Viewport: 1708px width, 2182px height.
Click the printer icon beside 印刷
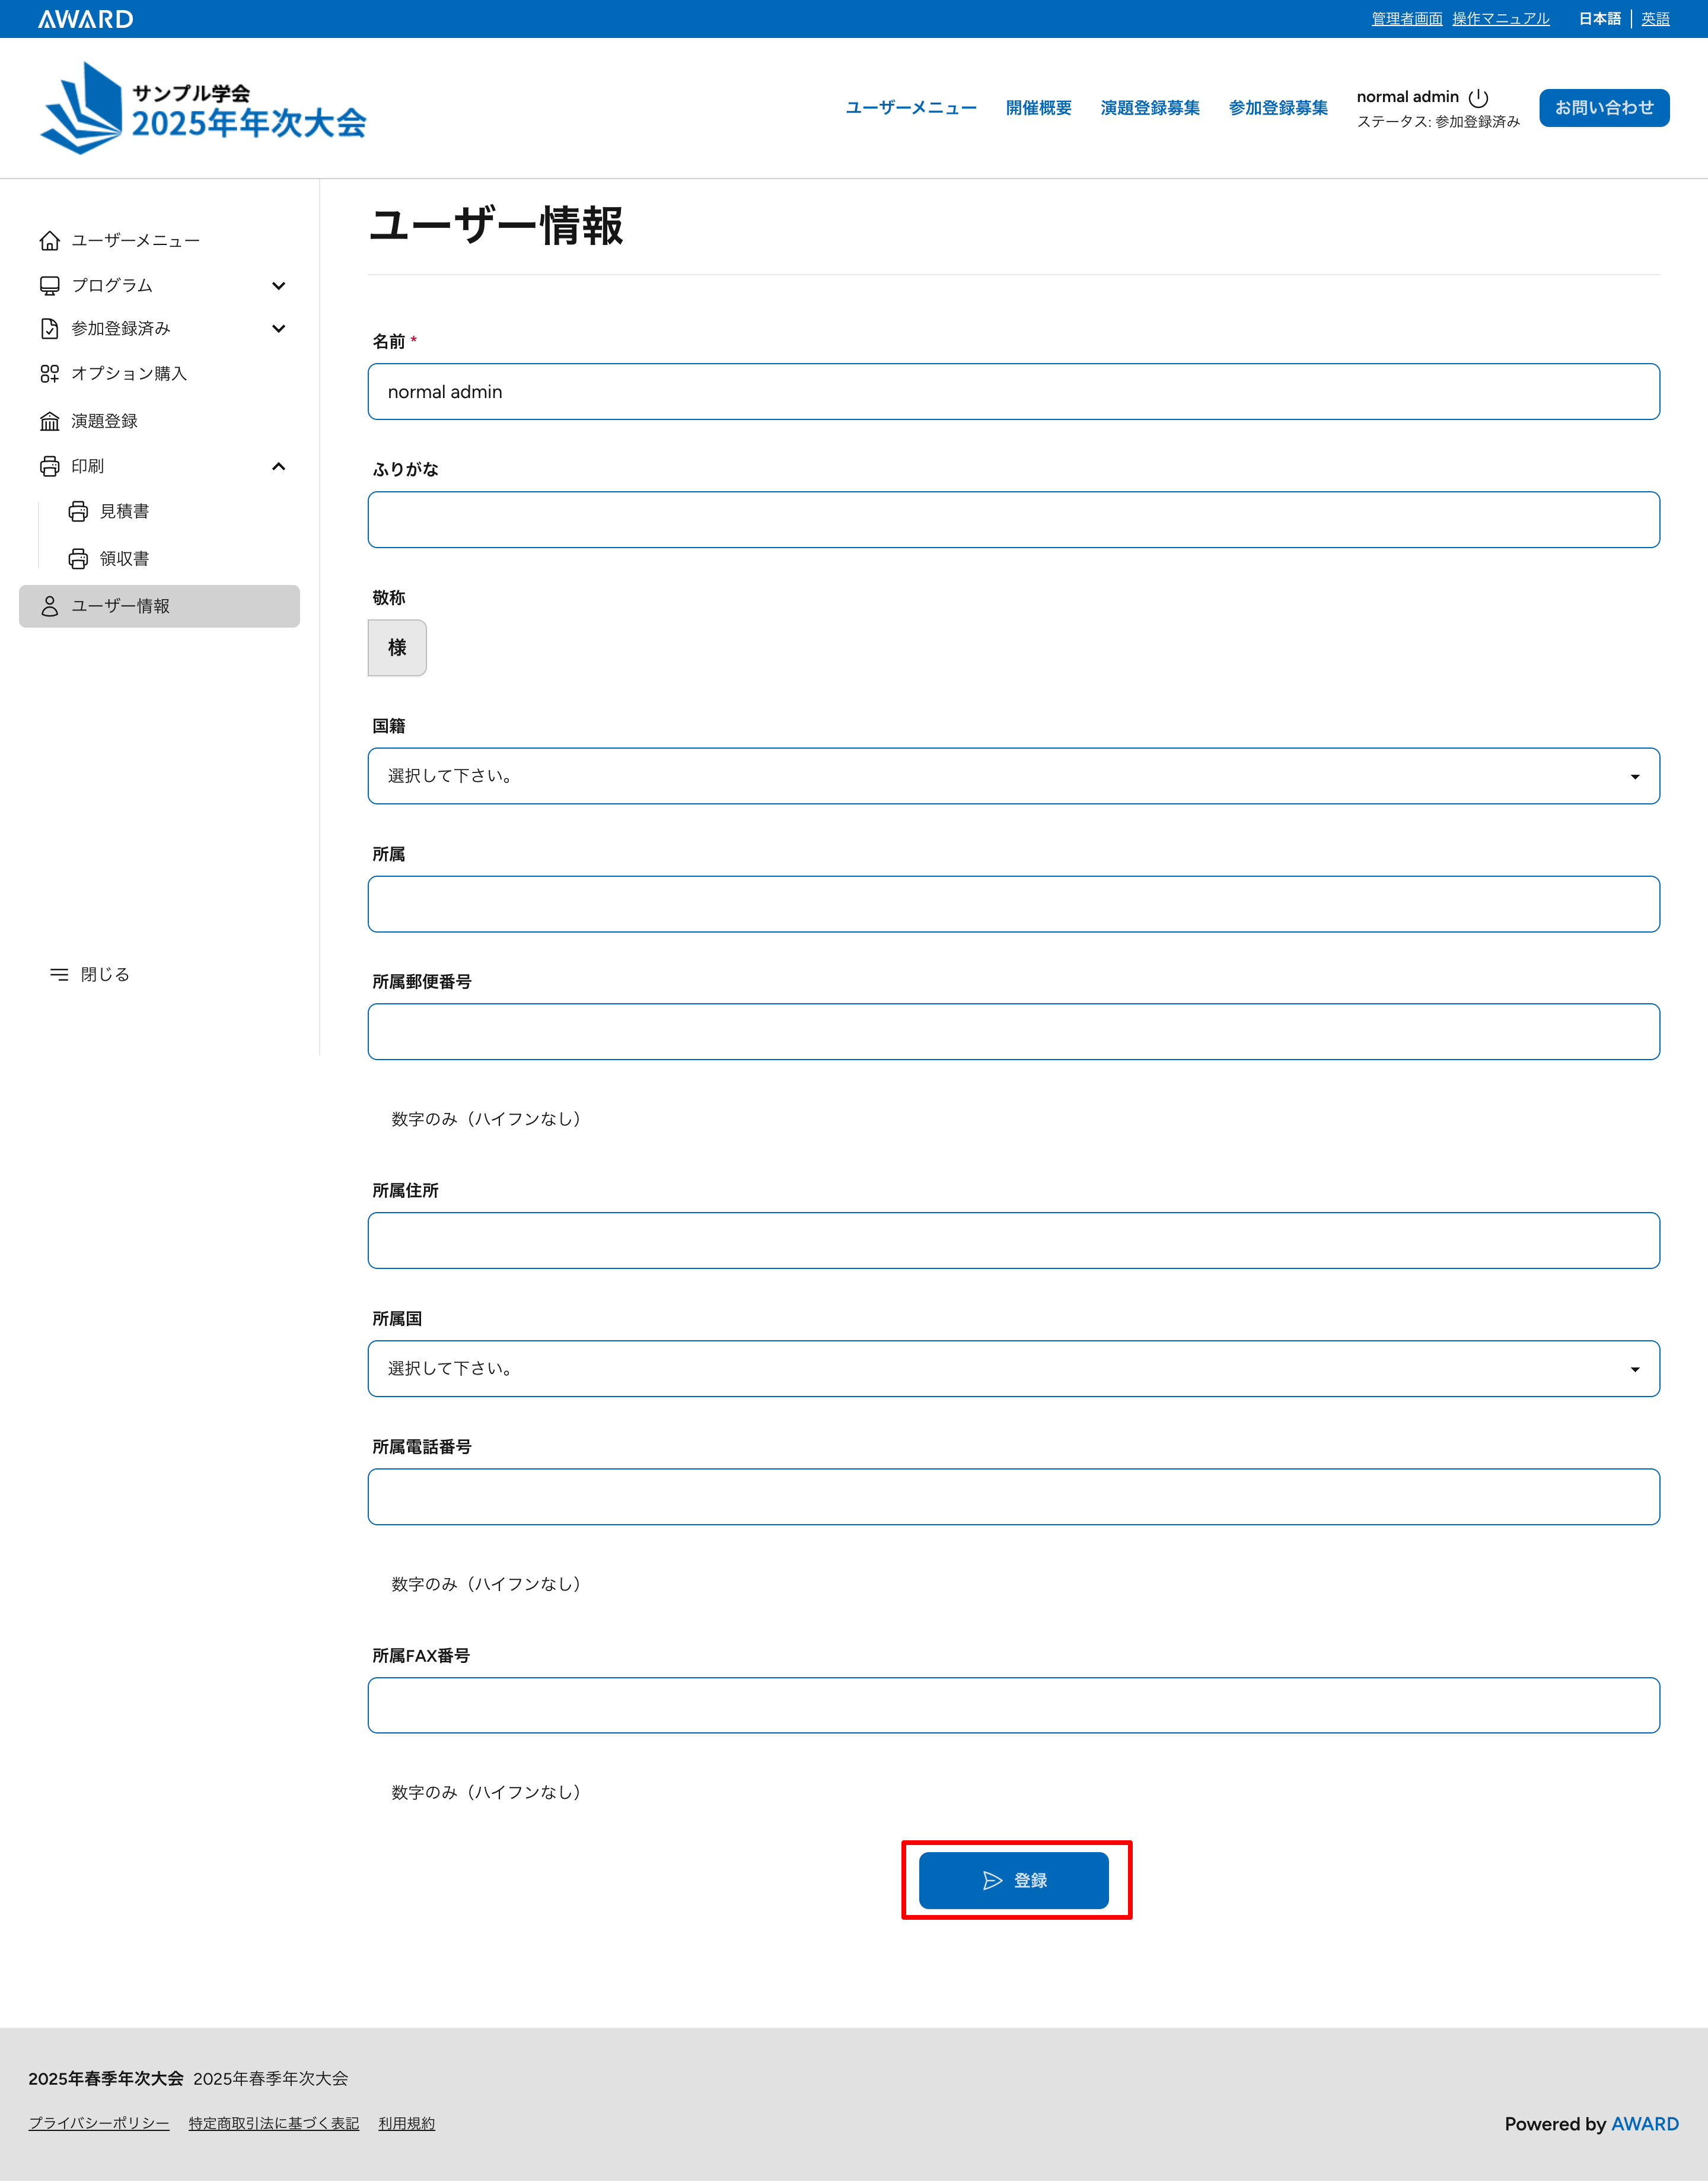(49, 466)
